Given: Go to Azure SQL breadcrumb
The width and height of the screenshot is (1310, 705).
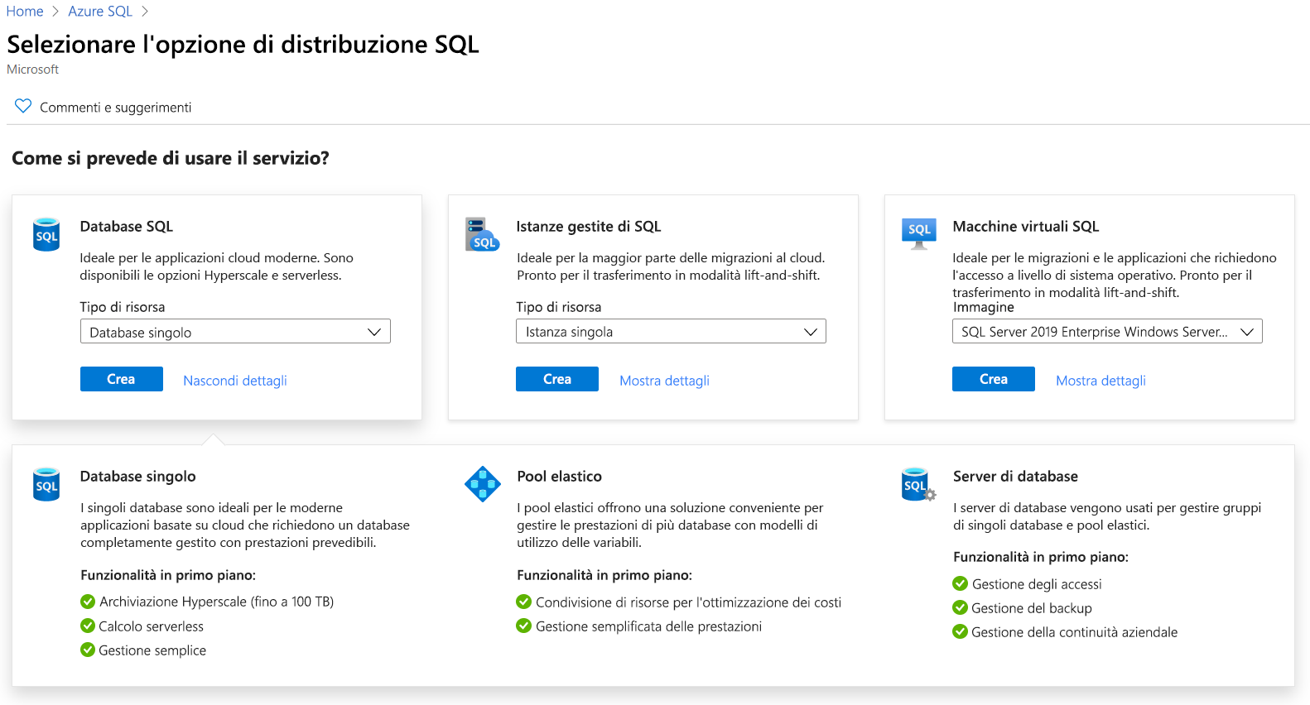Looking at the screenshot, I should pos(100,11).
